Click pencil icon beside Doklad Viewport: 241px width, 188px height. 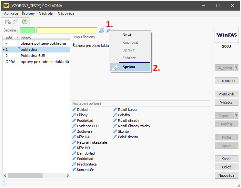point(74,110)
